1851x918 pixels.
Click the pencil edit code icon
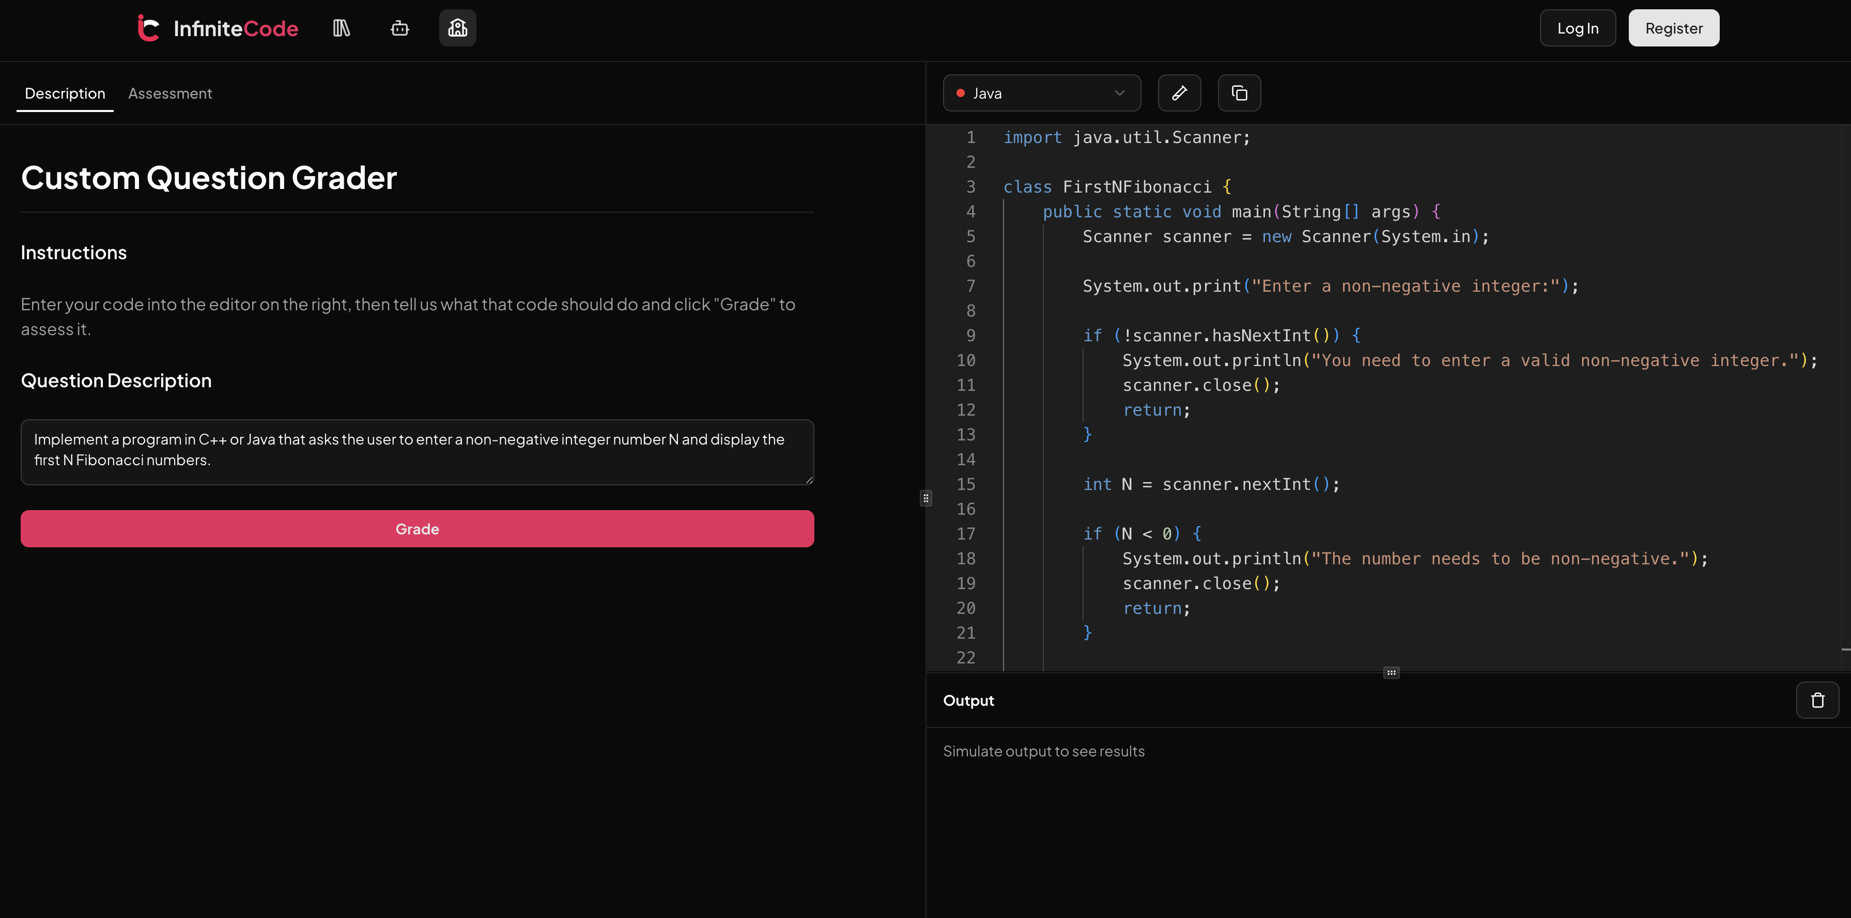[1179, 93]
